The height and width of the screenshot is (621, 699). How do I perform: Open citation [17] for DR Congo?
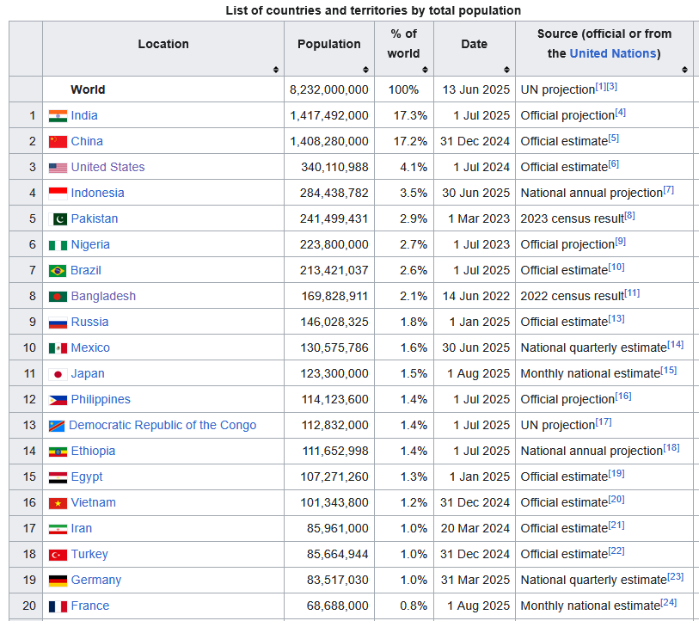click(x=604, y=422)
